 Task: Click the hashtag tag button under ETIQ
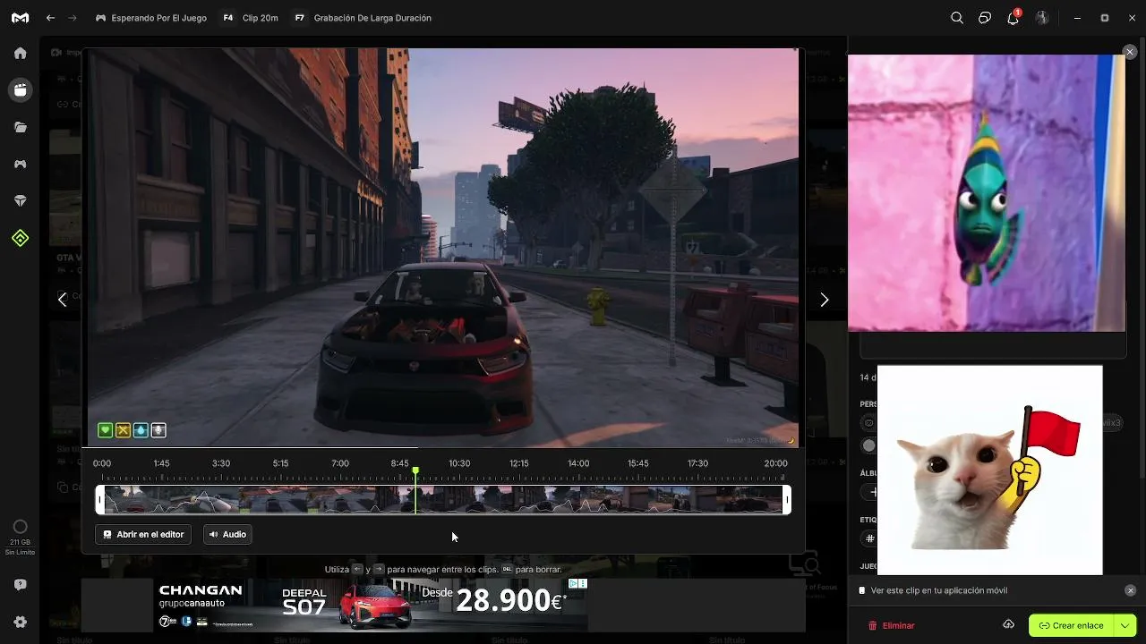pyautogui.click(x=868, y=538)
